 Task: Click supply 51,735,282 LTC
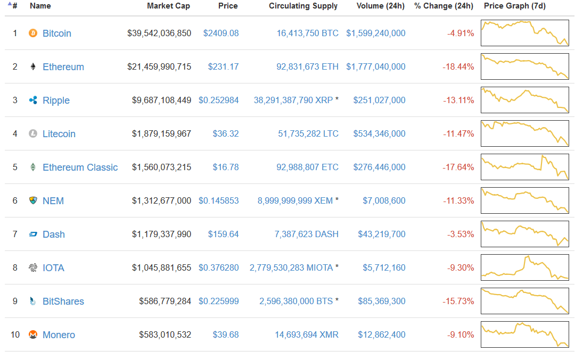click(308, 133)
